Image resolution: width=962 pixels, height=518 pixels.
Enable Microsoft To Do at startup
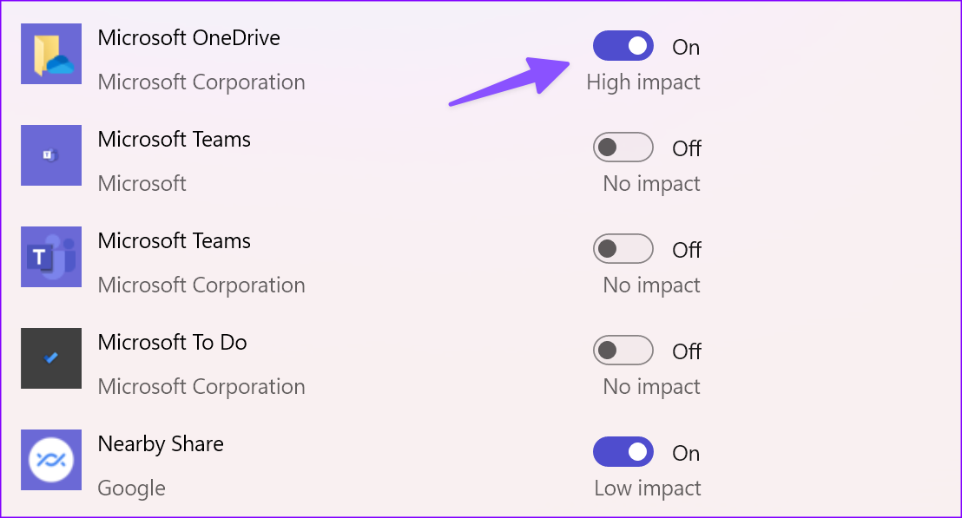point(623,351)
